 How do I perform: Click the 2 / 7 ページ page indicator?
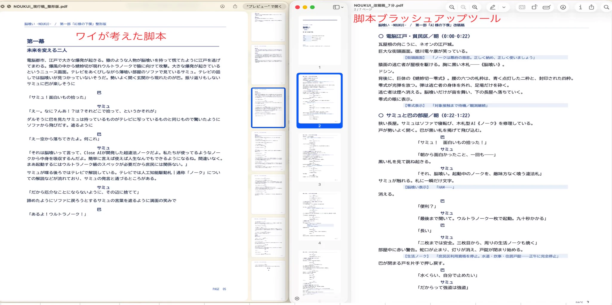point(363,10)
